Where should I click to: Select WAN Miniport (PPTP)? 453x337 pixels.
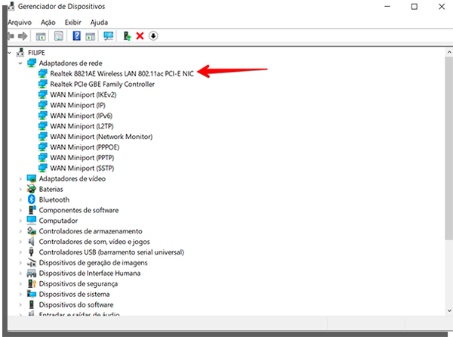tap(82, 157)
